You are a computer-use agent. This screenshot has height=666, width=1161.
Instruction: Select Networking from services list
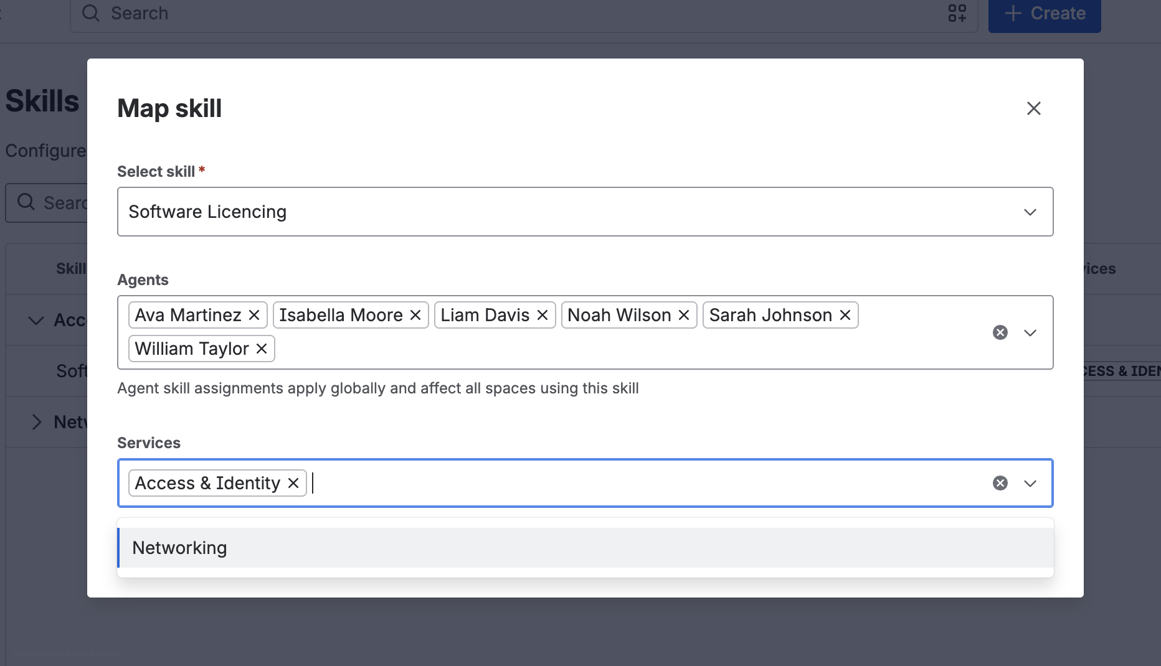[x=585, y=548]
